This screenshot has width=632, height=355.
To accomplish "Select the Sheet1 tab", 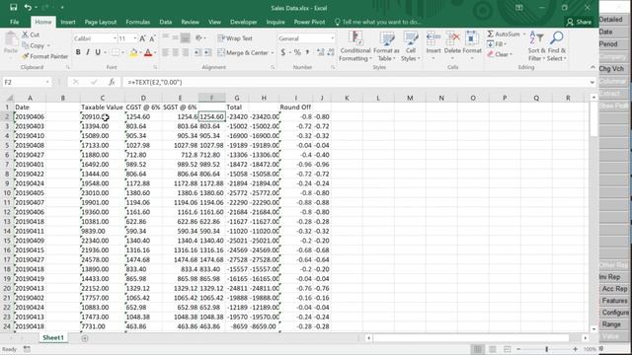I will (53, 337).
